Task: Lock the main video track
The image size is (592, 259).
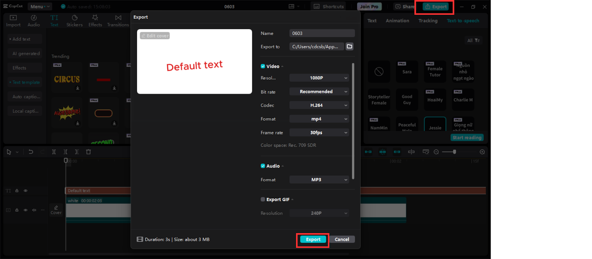Action: click(x=17, y=210)
